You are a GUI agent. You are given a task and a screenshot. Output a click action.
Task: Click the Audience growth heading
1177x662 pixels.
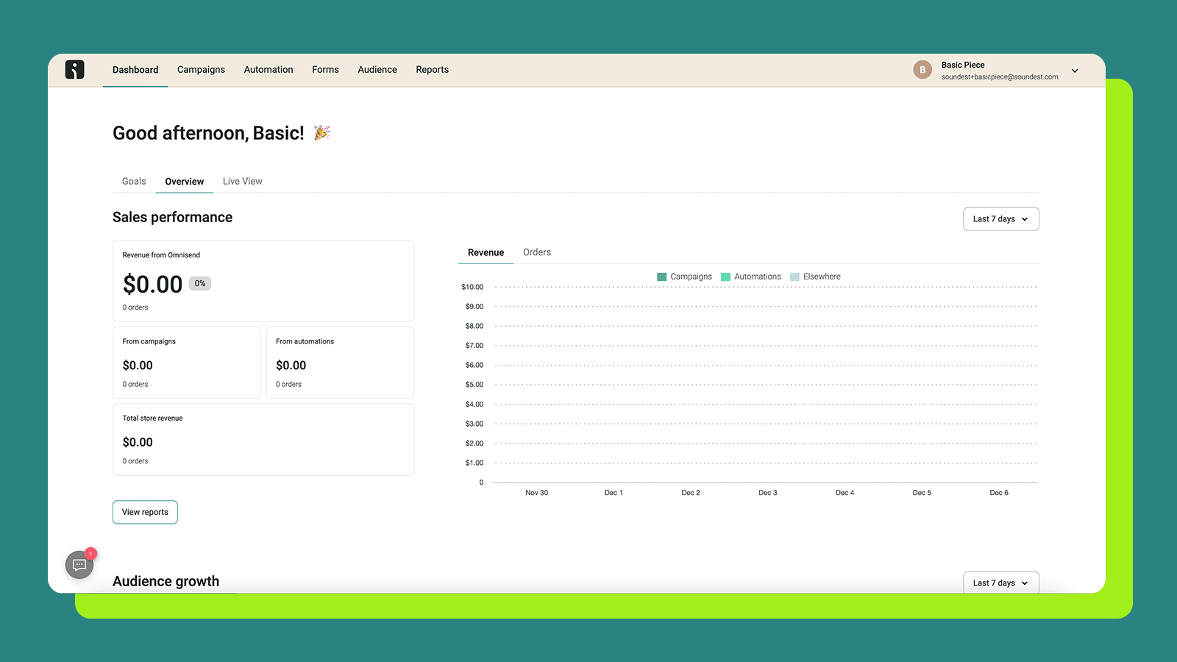click(166, 581)
